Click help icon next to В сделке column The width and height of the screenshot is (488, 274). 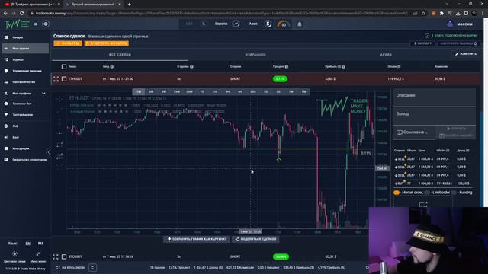[191, 66]
